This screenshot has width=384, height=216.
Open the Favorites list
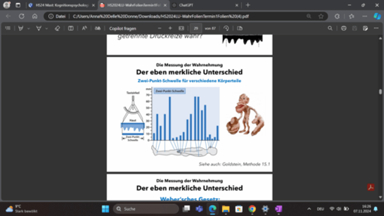351,16
